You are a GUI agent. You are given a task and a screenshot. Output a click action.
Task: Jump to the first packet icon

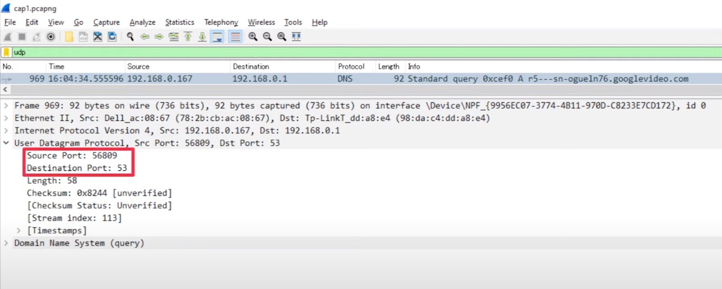[188, 37]
